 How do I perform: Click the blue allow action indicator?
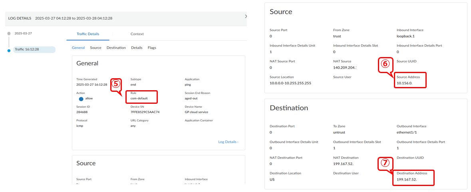[x=81, y=99]
